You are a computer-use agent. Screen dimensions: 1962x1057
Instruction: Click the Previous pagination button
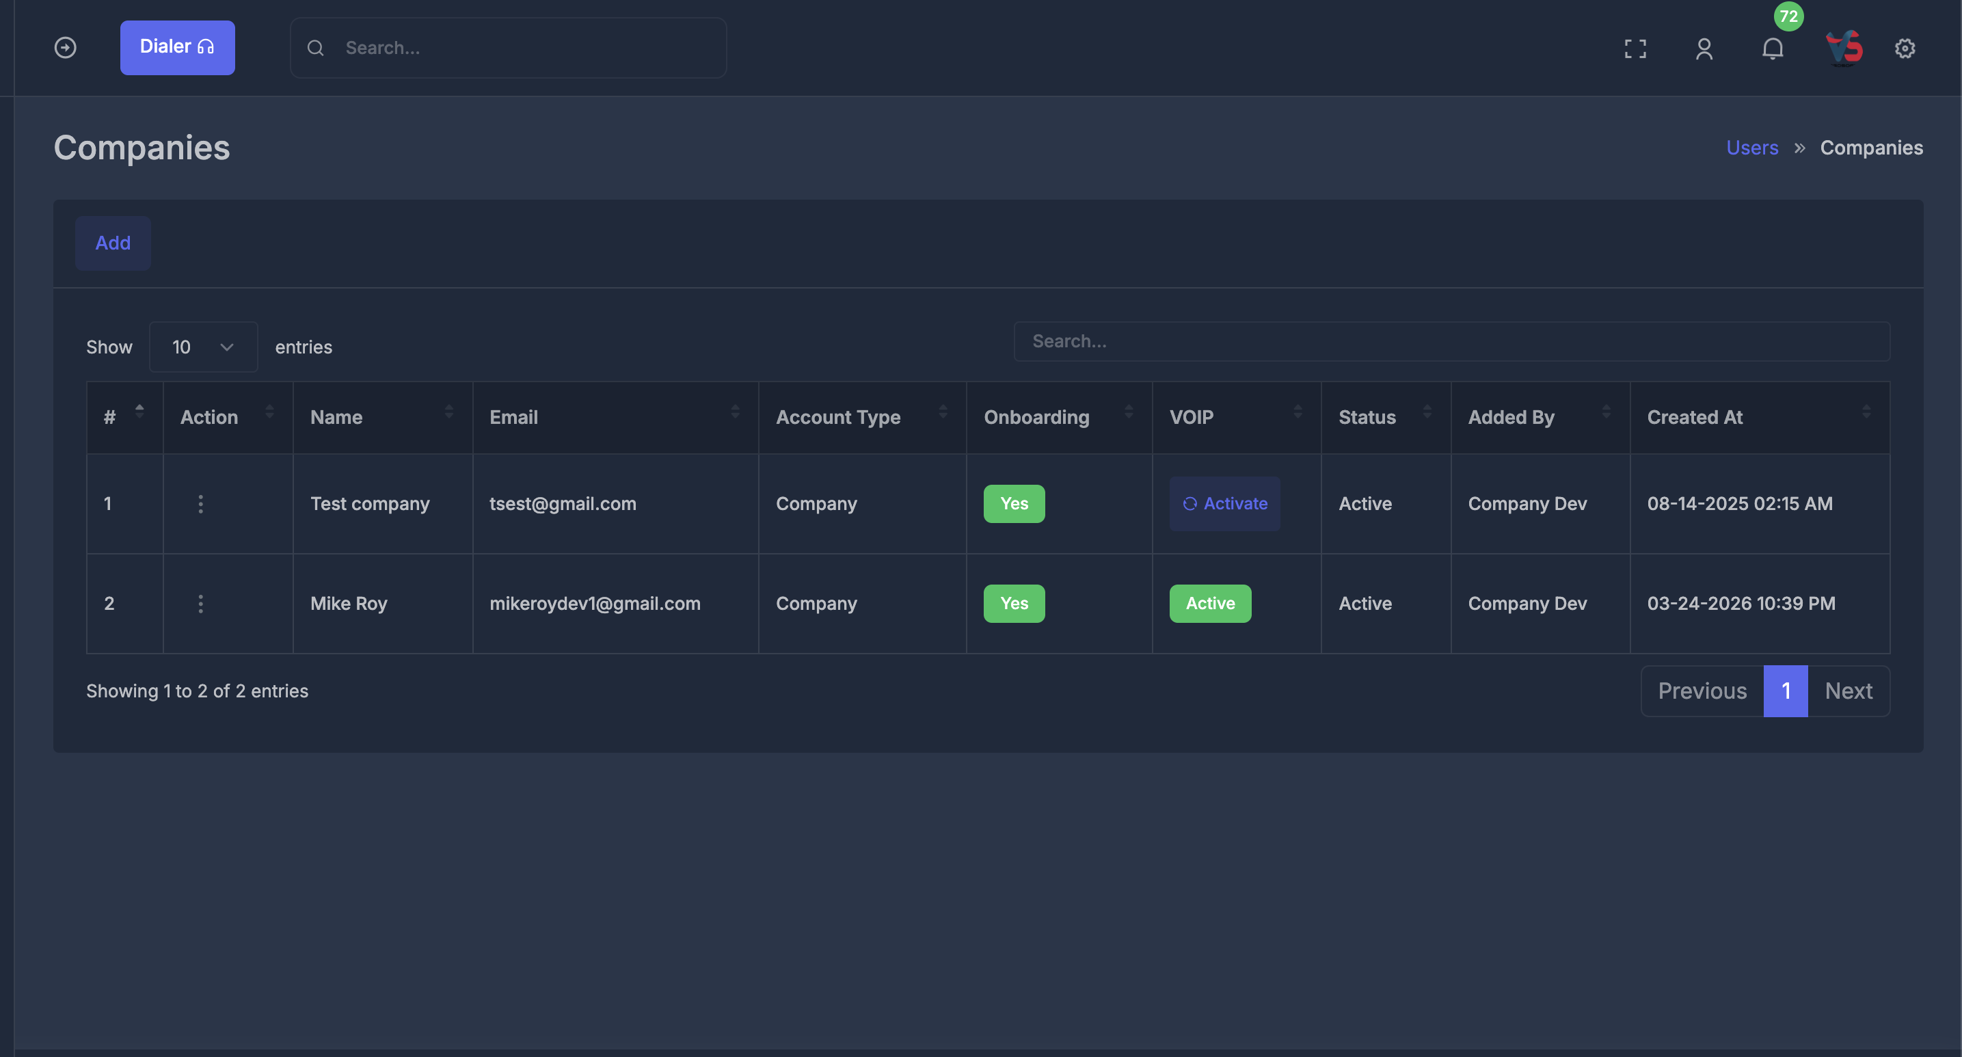(x=1702, y=691)
